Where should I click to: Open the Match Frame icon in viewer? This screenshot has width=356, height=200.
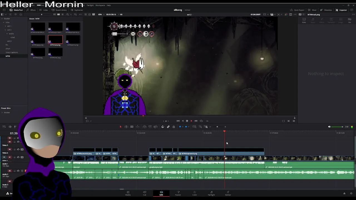click(283, 121)
